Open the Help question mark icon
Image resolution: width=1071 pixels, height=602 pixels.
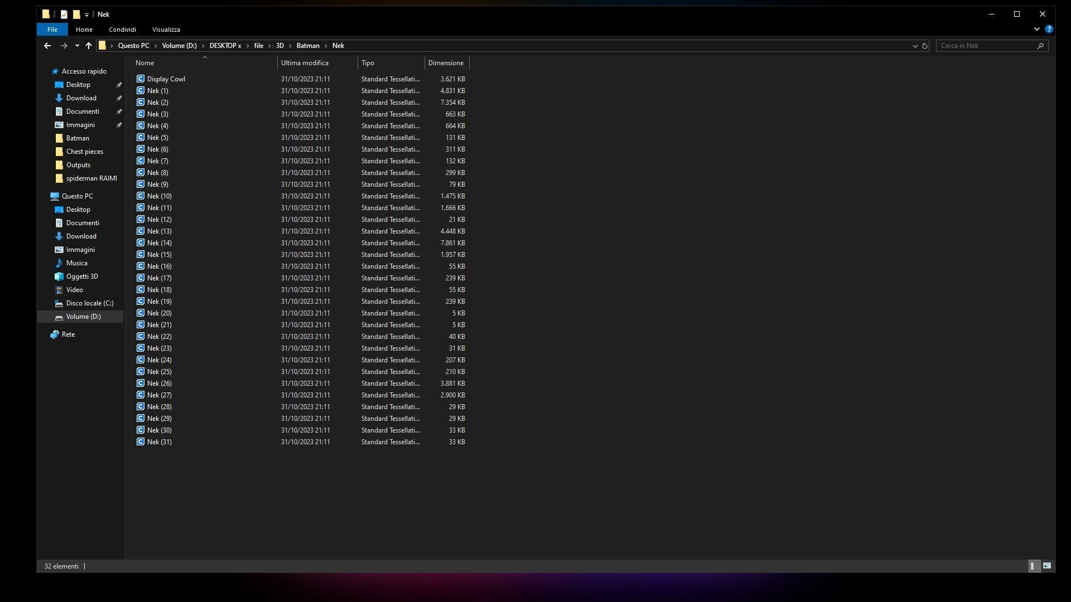click(1049, 29)
